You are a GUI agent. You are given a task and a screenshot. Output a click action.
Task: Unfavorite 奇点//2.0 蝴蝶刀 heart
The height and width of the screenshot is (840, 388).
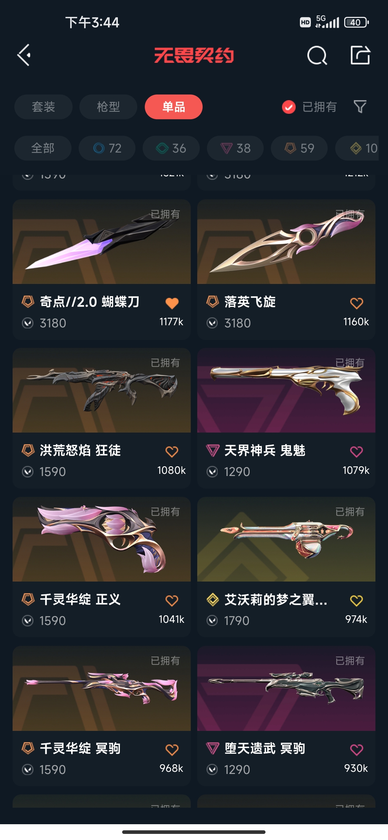tap(172, 303)
